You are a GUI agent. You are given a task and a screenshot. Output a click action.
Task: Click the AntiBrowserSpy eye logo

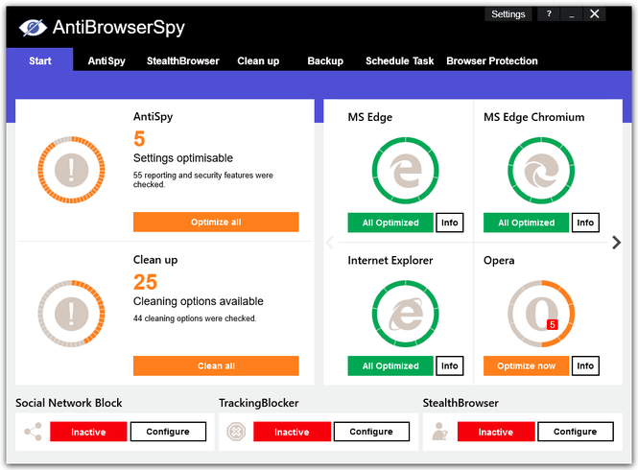click(33, 28)
